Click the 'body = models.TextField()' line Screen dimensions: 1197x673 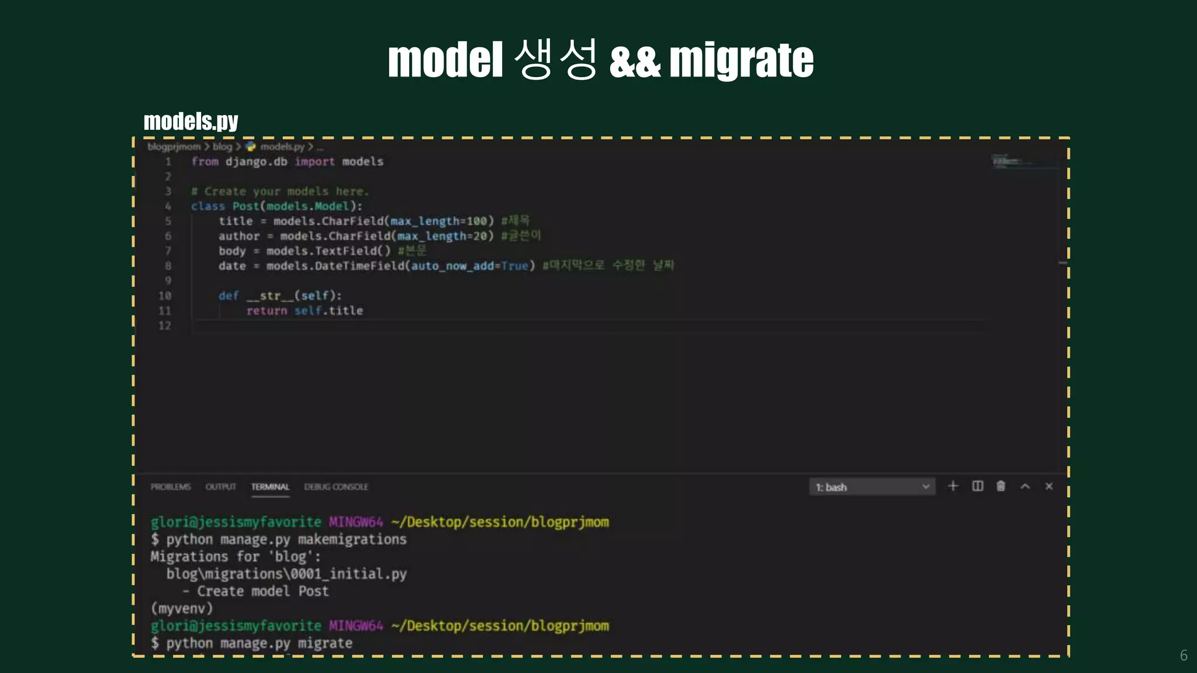click(x=323, y=251)
